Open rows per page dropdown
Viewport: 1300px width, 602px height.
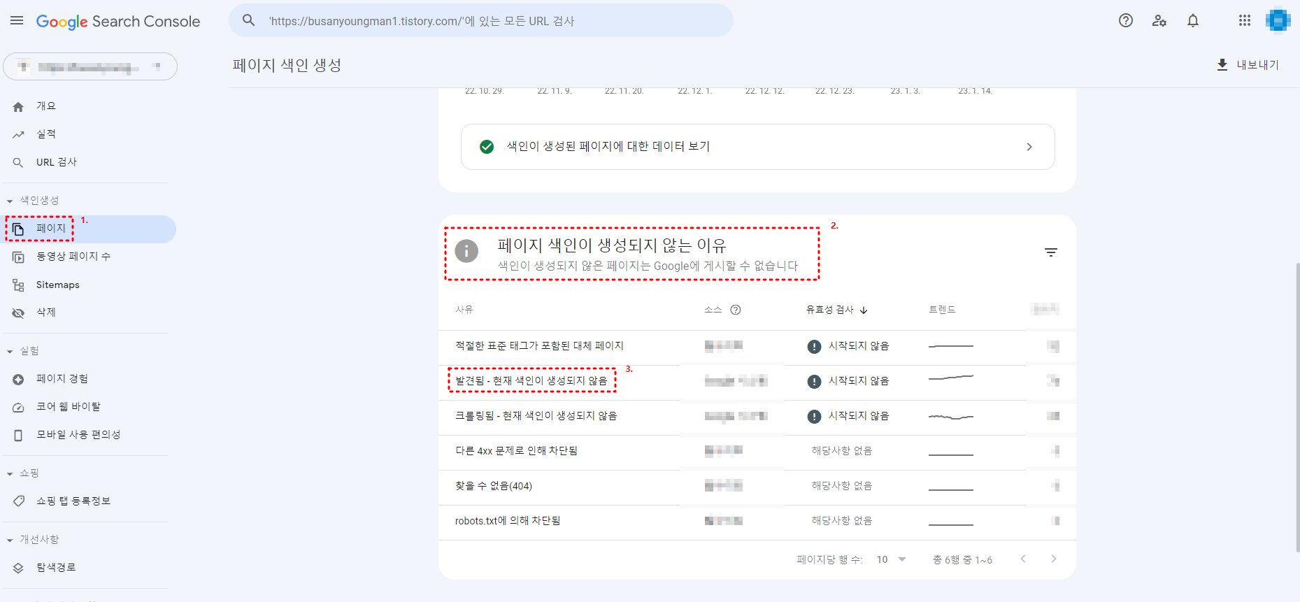(892, 559)
